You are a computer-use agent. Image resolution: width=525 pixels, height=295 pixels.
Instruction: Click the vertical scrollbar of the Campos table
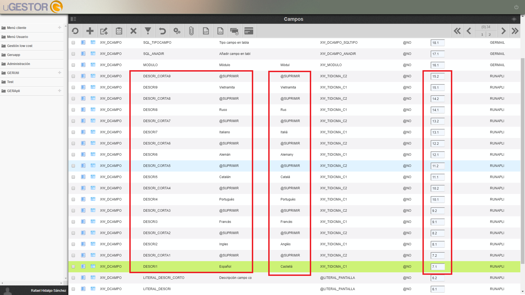click(x=523, y=161)
